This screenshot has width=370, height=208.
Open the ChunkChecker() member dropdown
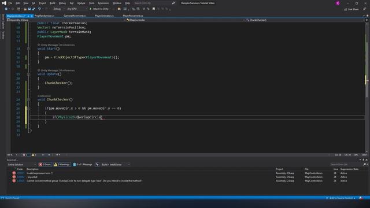tap(305, 20)
